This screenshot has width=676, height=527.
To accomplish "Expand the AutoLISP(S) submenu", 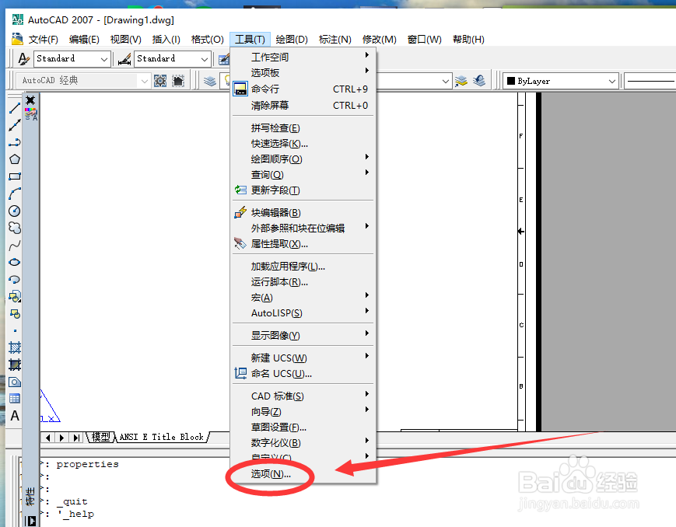I will click(303, 312).
